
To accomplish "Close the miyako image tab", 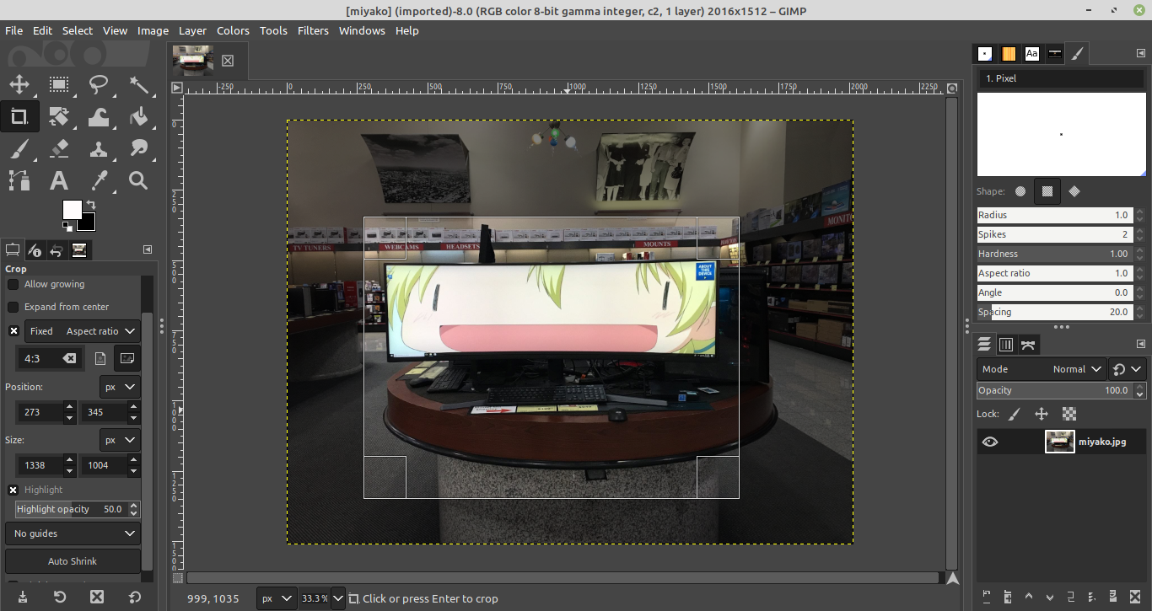I will [x=228, y=61].
